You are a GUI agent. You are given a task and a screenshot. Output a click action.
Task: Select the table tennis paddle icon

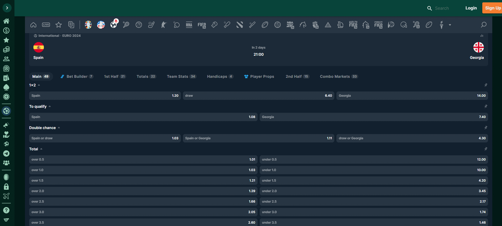(x=177, y=25)
